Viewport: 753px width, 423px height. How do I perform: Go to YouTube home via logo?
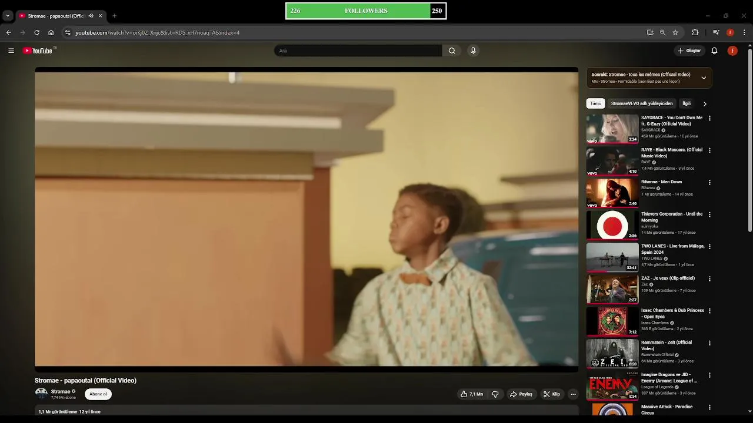38,51
